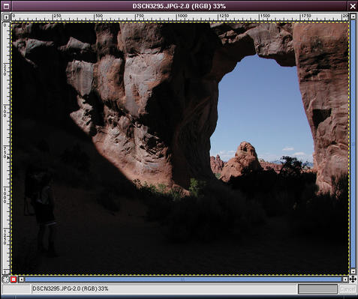Click the Cancel button in the status bar
Viewport: 358px width, 299px height.
pos(347,289)
